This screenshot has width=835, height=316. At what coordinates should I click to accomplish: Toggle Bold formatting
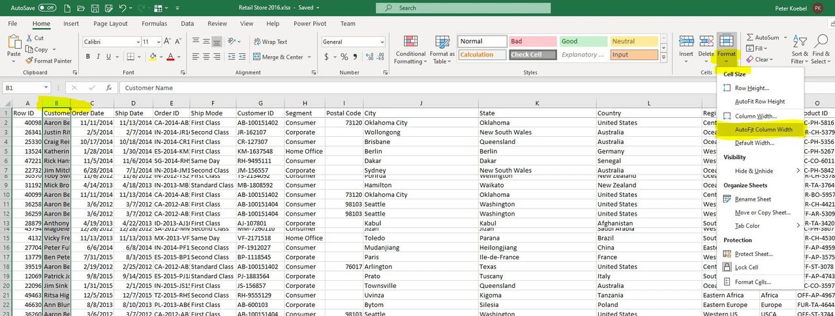[89, 57]
